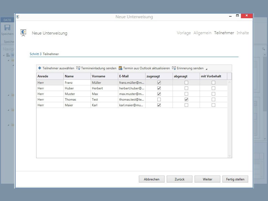
Task: Collapse the top navigation tree node
Action: point(4,55)
